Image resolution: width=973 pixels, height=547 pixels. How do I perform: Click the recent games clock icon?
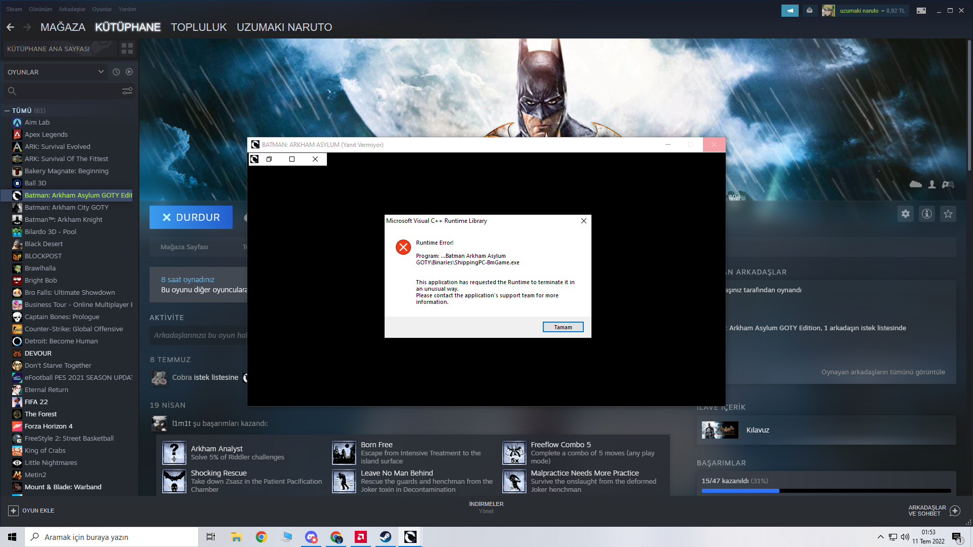[x=116, y=72]
